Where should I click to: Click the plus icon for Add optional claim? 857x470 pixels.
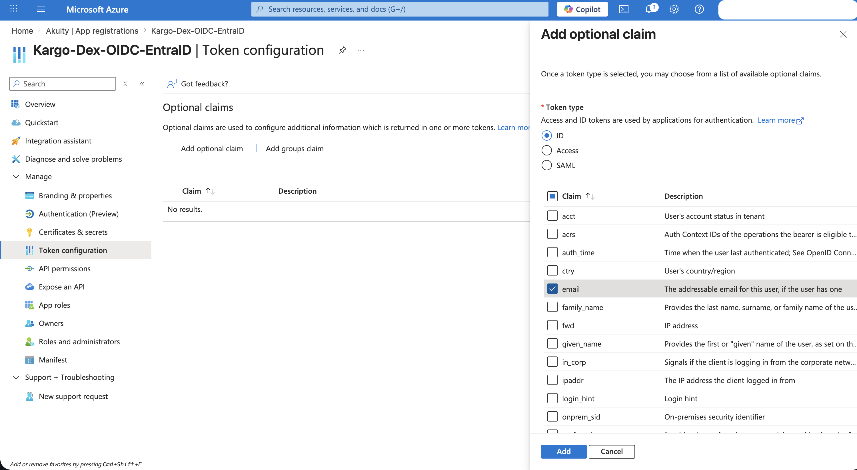tap(172, 148)
